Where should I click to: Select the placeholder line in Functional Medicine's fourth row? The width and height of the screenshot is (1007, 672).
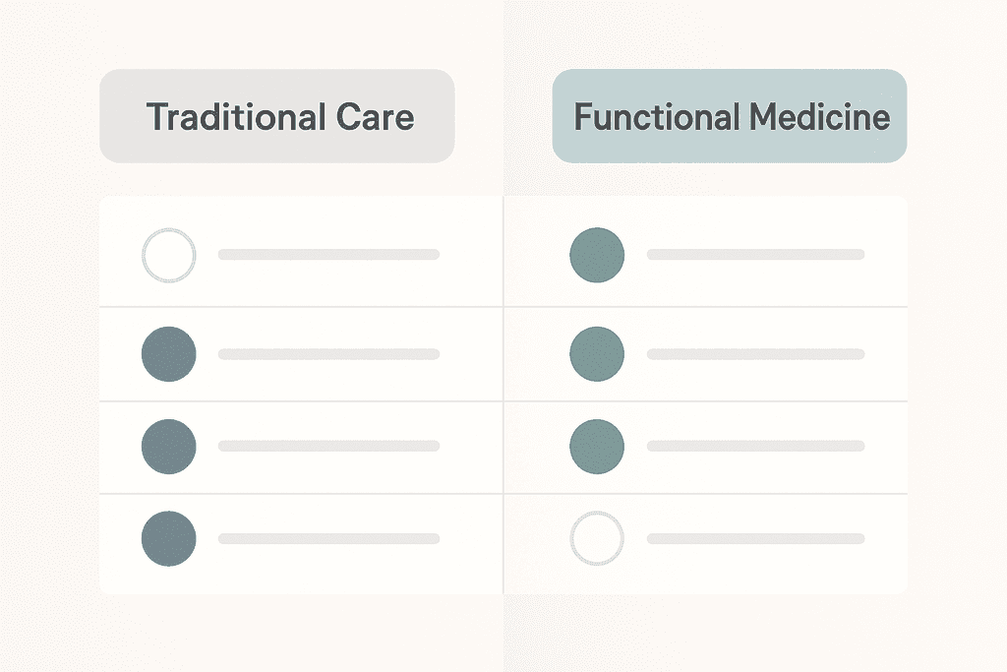point(755,538)
